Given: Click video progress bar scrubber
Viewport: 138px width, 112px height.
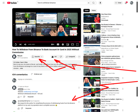Looking at the screenshot, I should (x=80, y=42).
